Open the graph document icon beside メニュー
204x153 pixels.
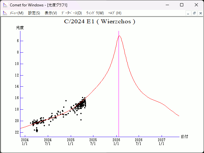5,13
